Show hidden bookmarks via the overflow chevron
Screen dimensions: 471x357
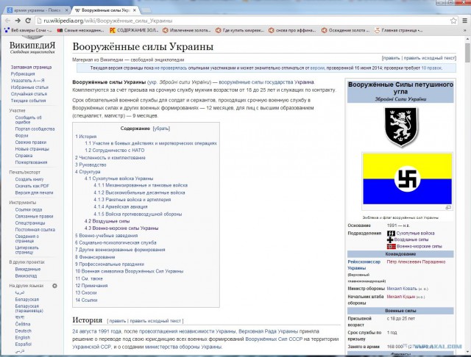465,30
